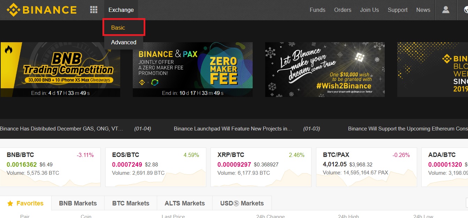Open the BNB Trading Competition banner
Image resolution: width=468 pixels, height=218 pixels.
click(x=60, y=70)
